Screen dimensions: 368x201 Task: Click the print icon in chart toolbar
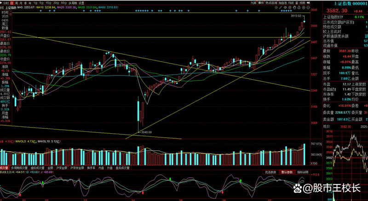tap(290, 7)
